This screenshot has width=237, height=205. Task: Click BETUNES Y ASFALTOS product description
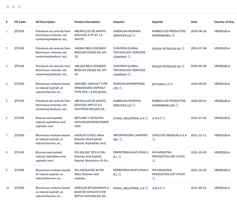[92, 122]
